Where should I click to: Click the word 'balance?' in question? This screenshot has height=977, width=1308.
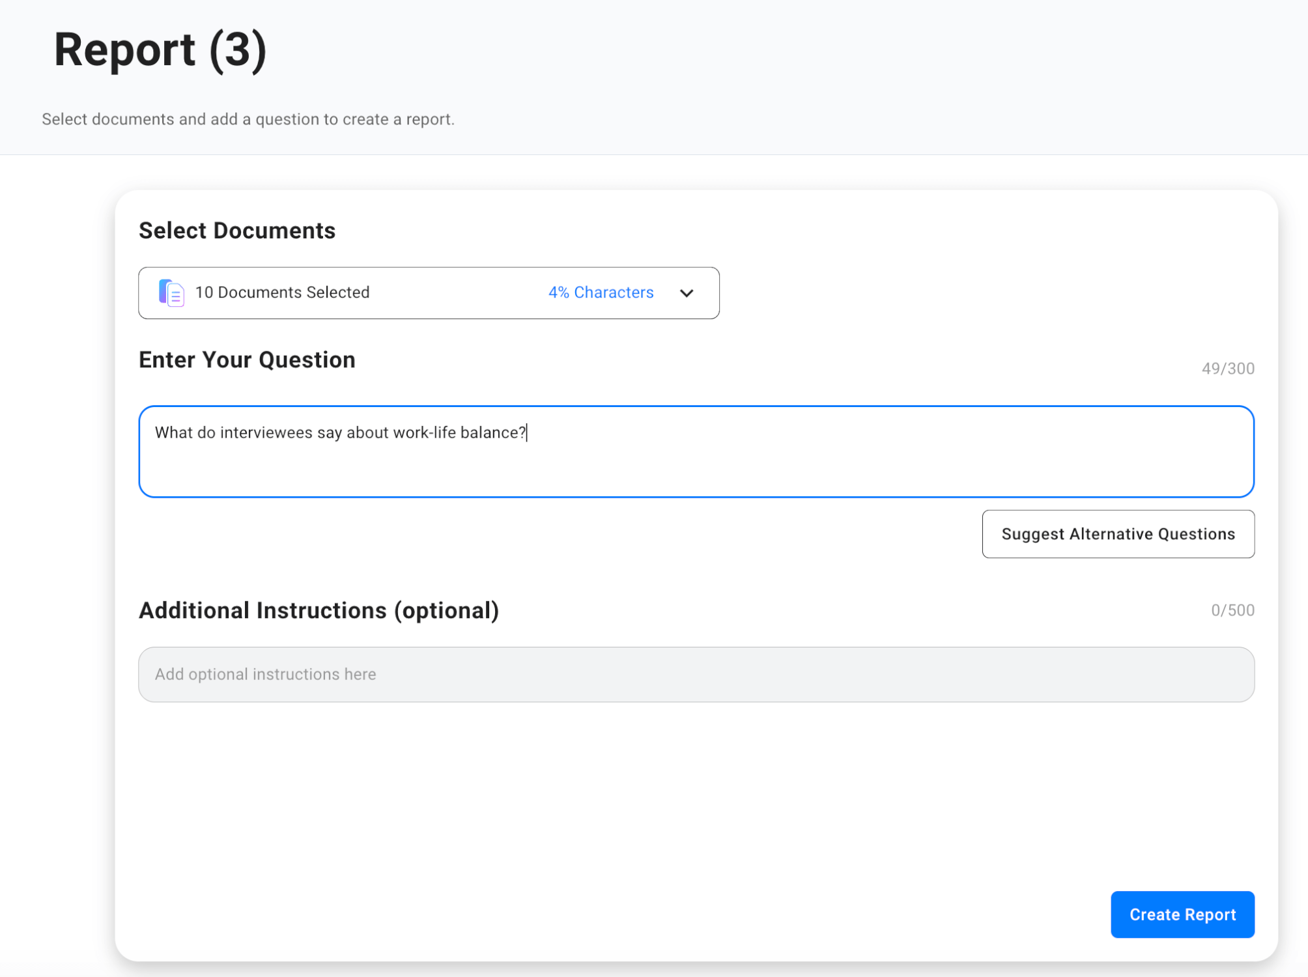pyautogui.click(x=493, y=433)
